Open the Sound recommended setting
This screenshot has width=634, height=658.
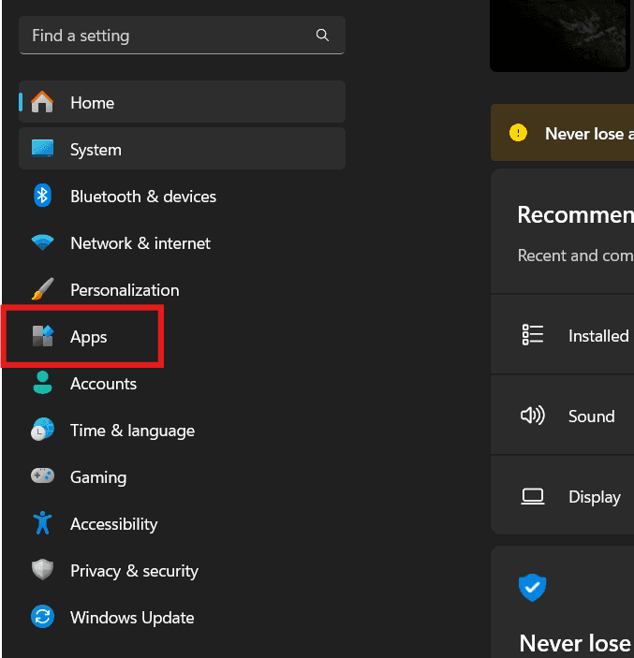click(562, 416)
